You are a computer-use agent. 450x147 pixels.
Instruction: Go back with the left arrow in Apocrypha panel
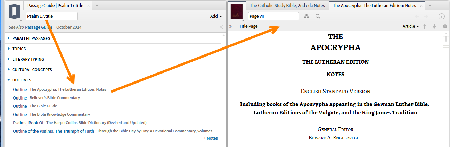coord(417,16)
